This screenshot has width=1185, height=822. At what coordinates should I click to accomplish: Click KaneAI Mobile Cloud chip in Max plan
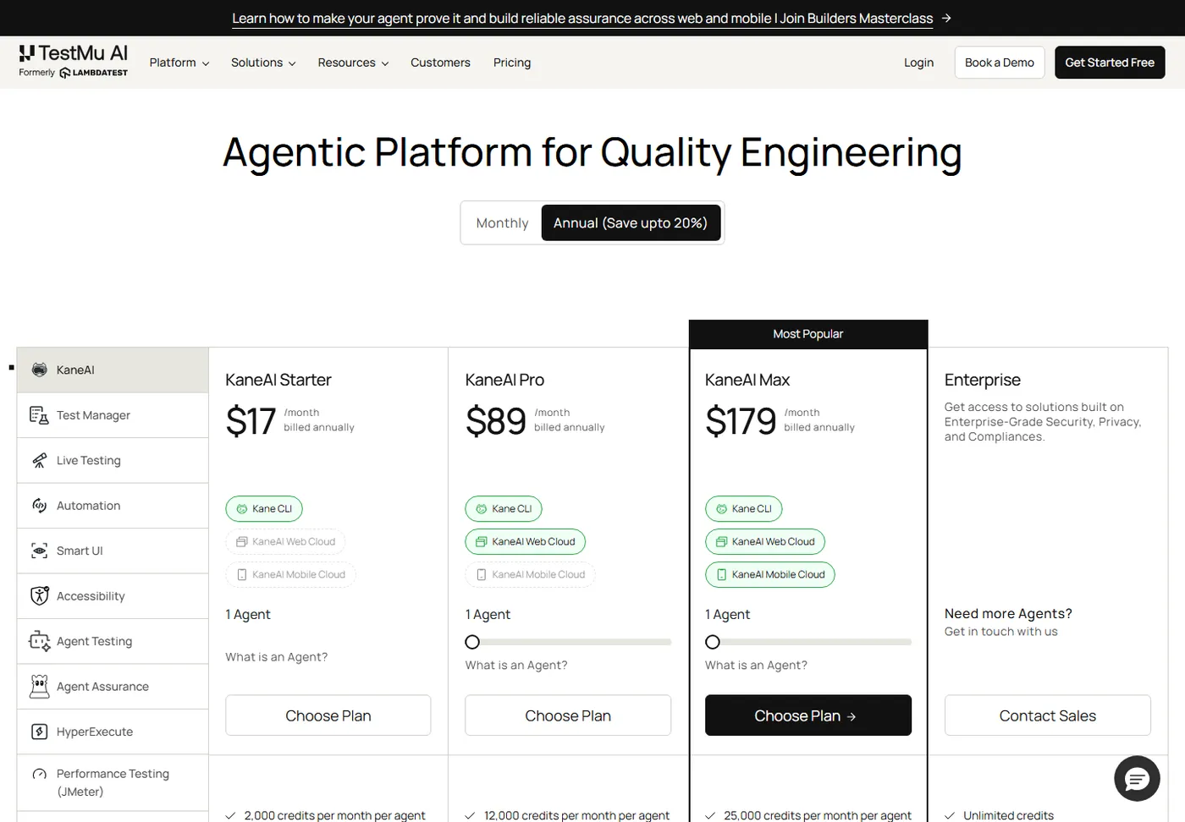click(x=770, y=575)
